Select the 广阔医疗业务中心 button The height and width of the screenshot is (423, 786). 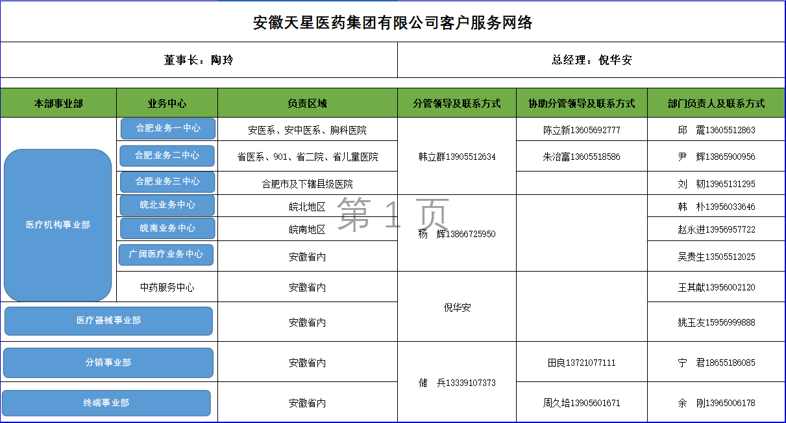click(166, 255)
